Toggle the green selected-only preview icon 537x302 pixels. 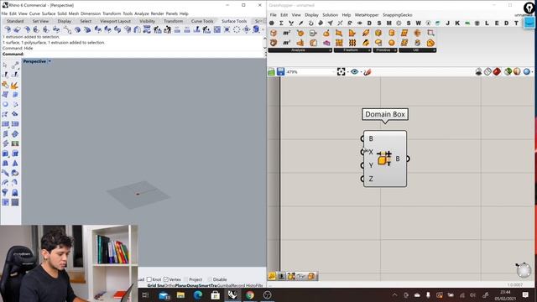click(508, 71)
